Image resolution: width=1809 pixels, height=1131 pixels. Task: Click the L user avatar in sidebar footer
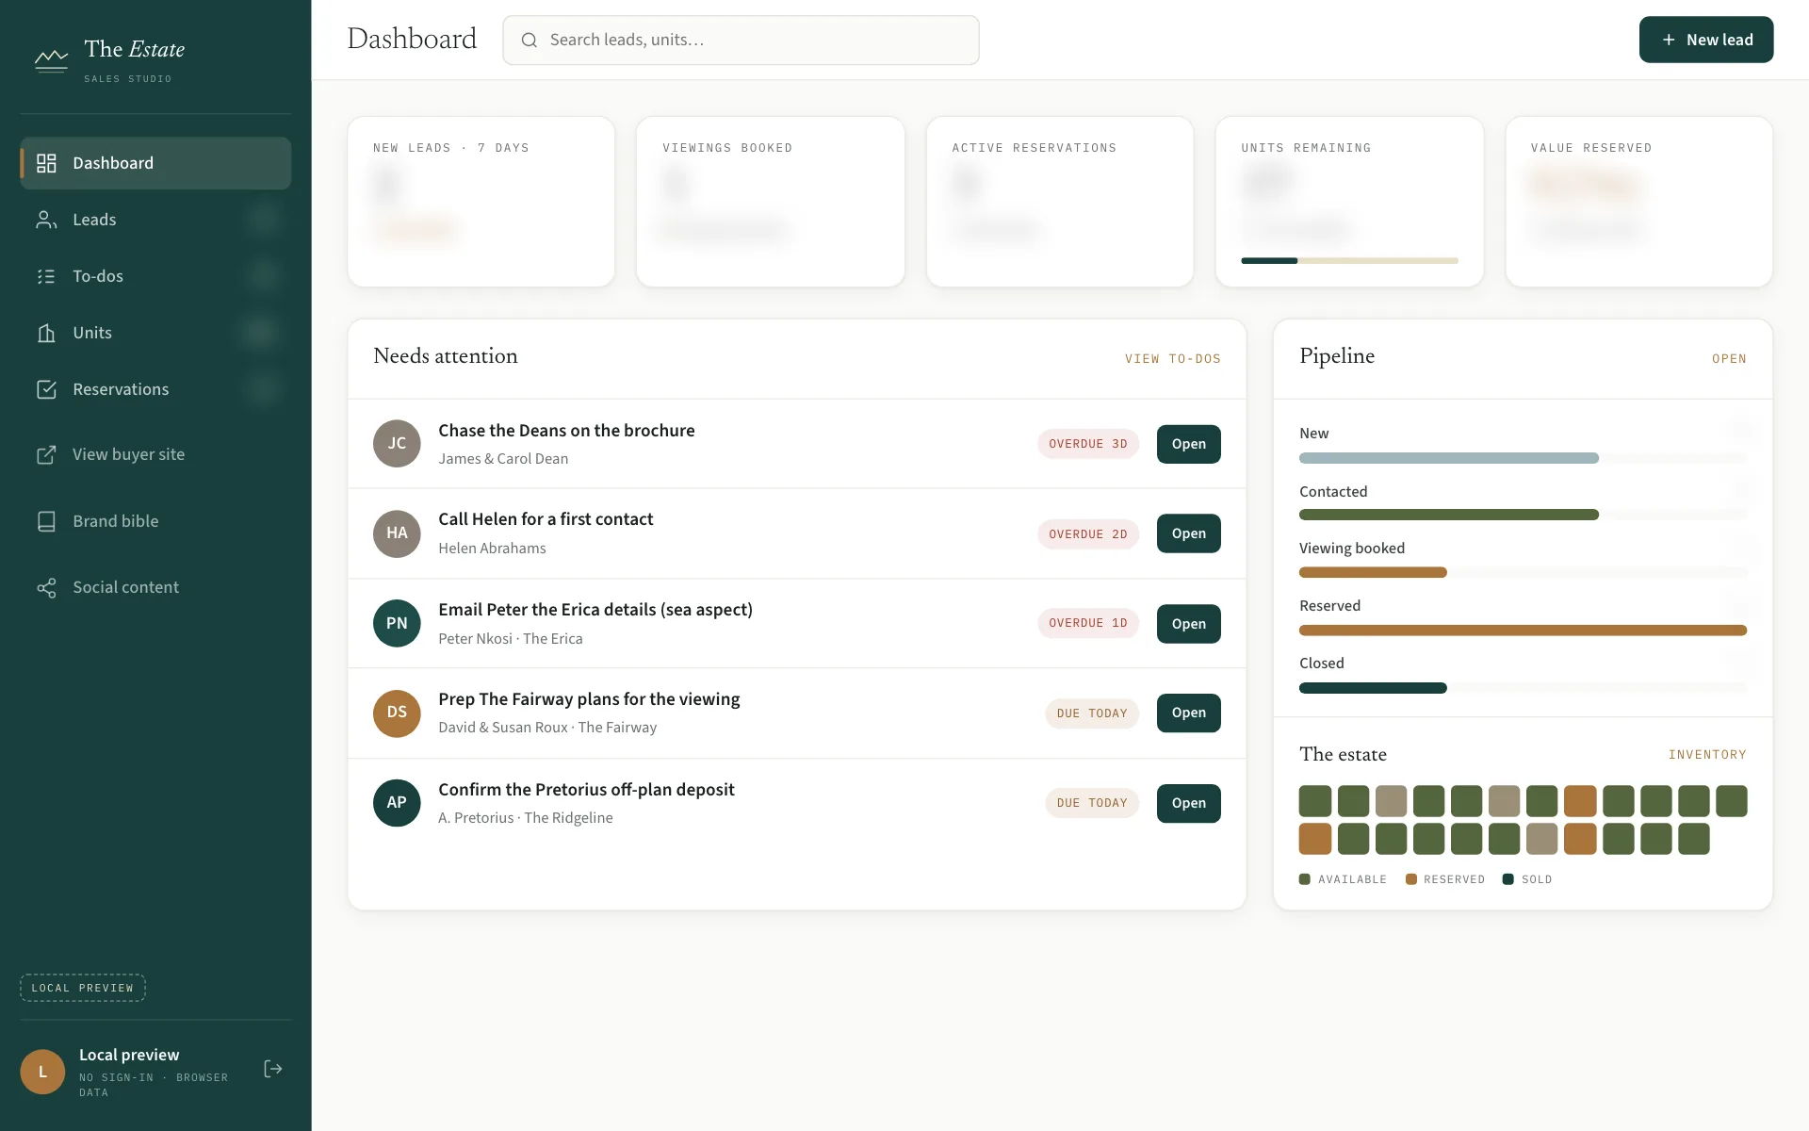[42, 1072]
